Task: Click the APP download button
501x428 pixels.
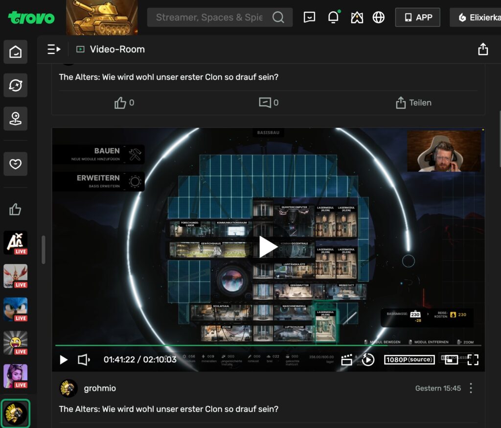Action: (x=418, y=17)
